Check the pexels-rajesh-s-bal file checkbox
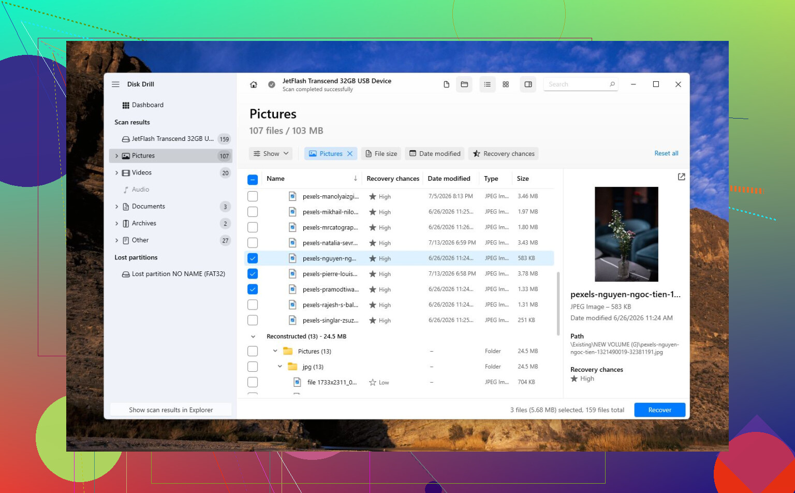 tap(253, 305)
